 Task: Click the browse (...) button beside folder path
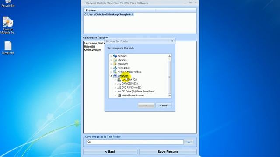[x=189, y=142]
